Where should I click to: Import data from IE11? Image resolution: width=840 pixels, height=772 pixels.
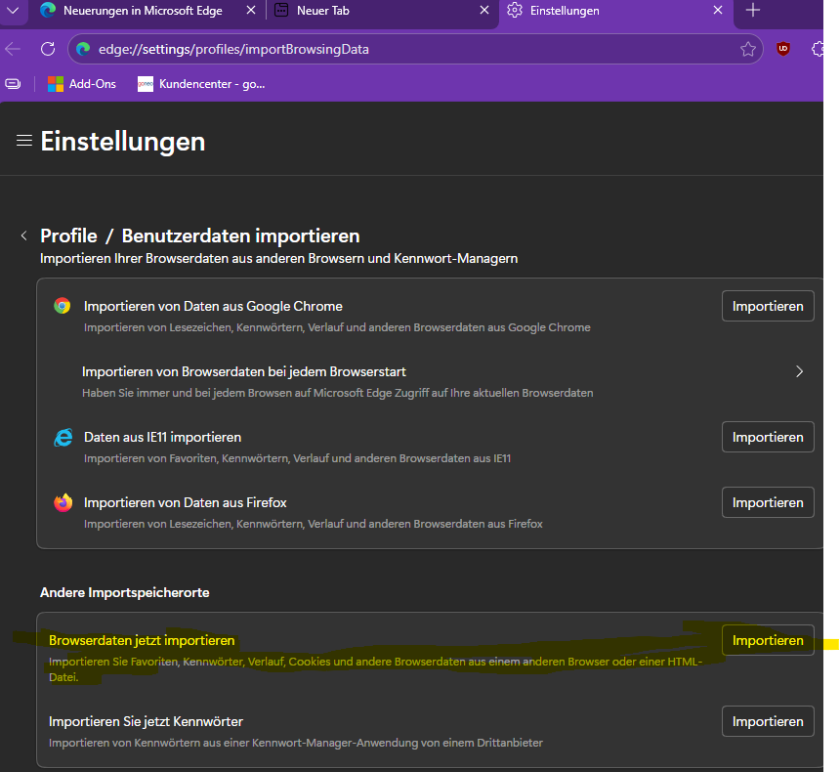click(768, 437)
